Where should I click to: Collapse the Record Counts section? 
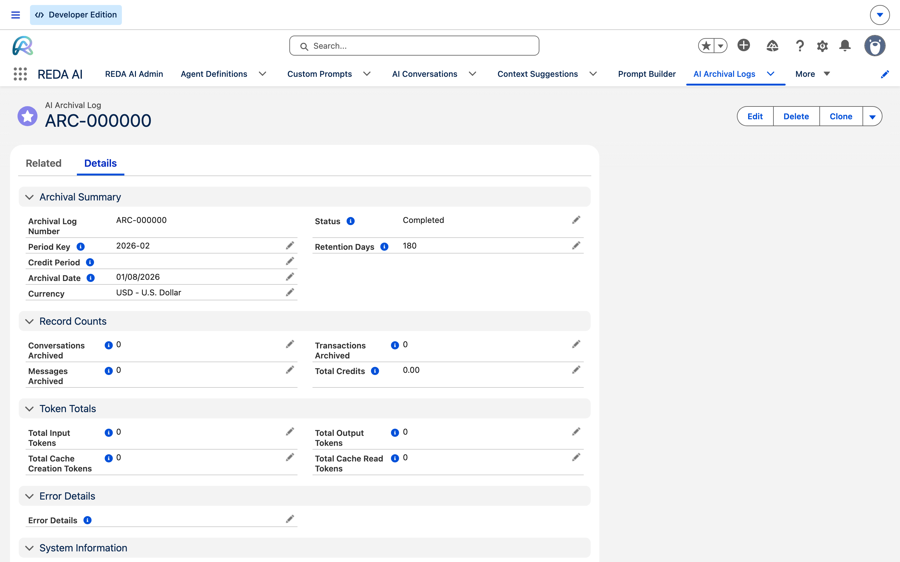(x=29, y=321)
